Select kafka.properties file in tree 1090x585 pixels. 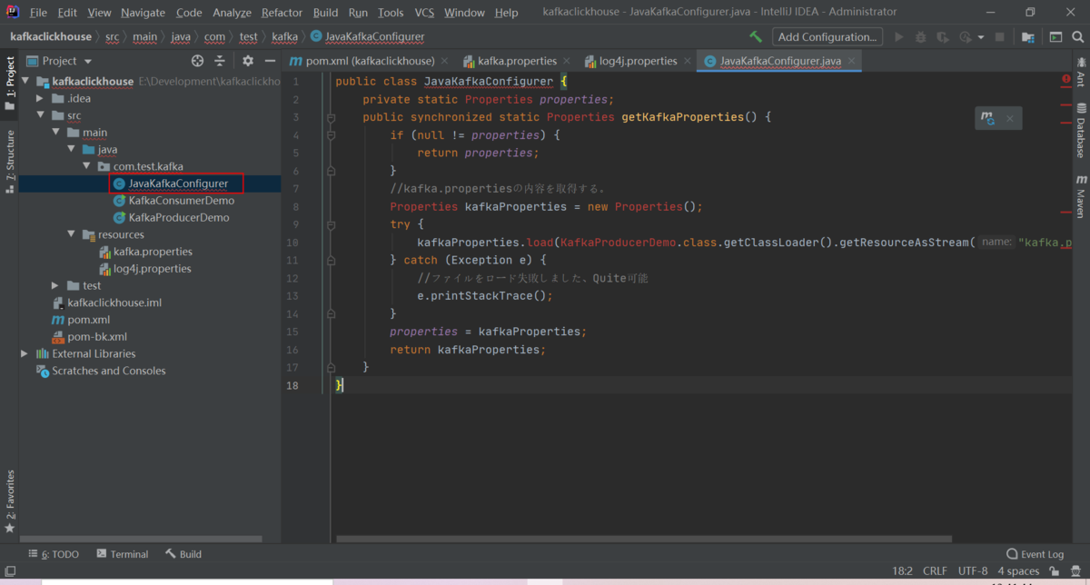(x=153, y=252)
